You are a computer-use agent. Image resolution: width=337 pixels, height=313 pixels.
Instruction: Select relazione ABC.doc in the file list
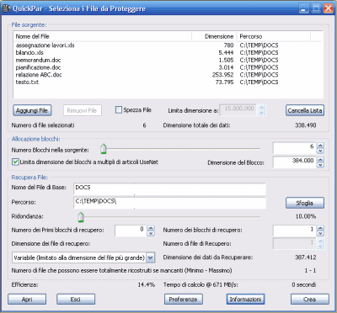pyautogui.click(x=39, y=75)
